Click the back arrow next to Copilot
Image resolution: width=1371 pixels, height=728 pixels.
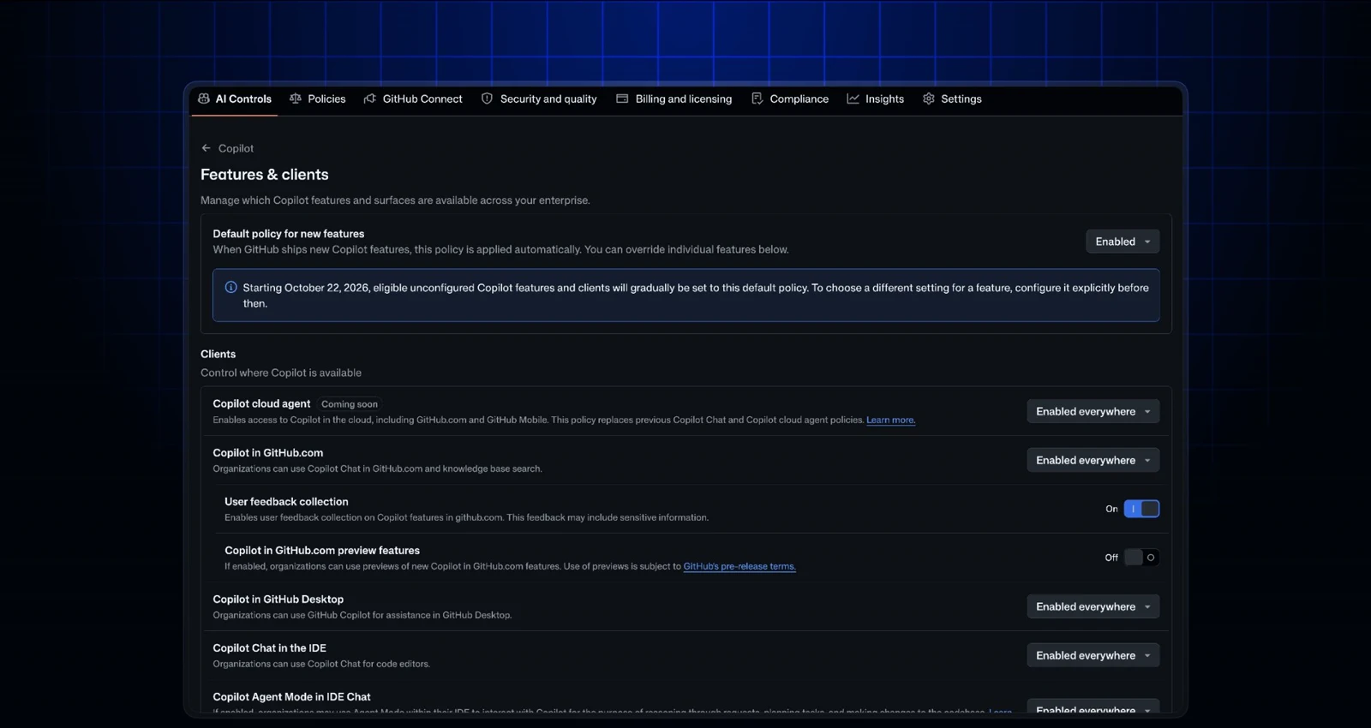tap(206, 148)
